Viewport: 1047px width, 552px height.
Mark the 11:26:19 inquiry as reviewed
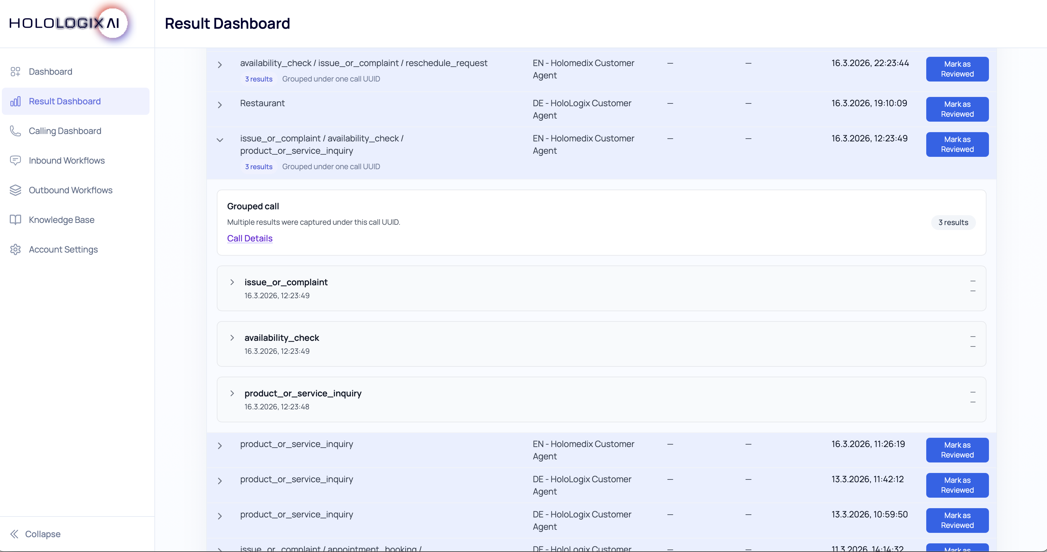[957, 450]
